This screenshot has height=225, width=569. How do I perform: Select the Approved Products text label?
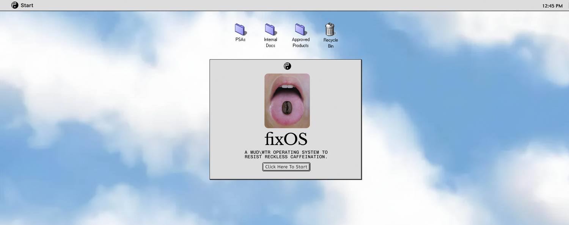(x=300, y=42)
